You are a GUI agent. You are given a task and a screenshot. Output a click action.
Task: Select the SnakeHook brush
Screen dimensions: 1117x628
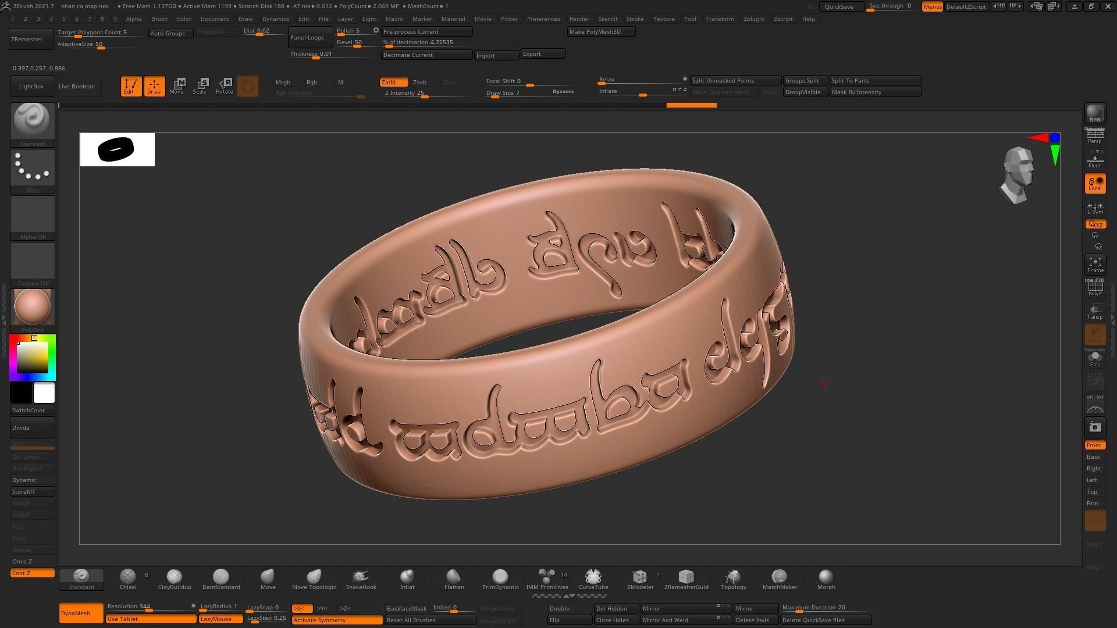tap(361, 579)
